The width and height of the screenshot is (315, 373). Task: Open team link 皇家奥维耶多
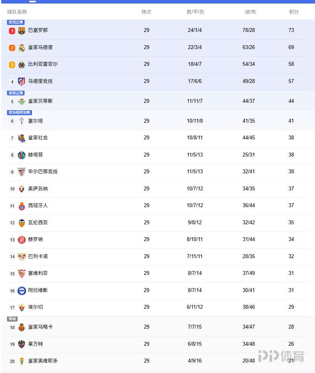(x=43, y=361)
